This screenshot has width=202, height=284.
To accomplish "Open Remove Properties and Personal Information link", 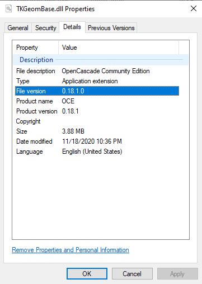I will [71, 250].
